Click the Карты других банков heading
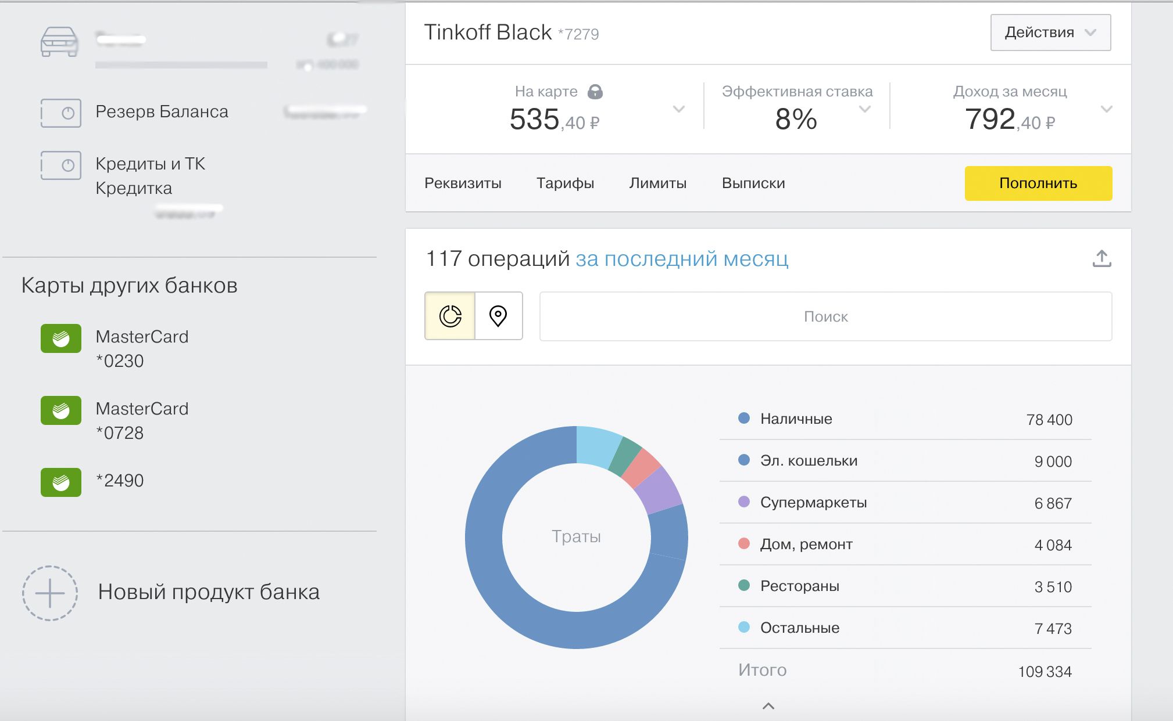 click(x=129, y=286)
